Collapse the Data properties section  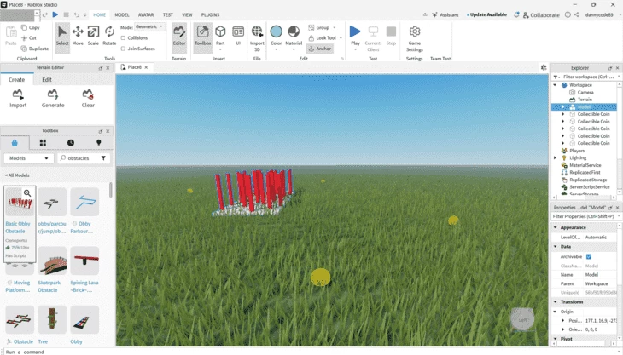(556, 246)
